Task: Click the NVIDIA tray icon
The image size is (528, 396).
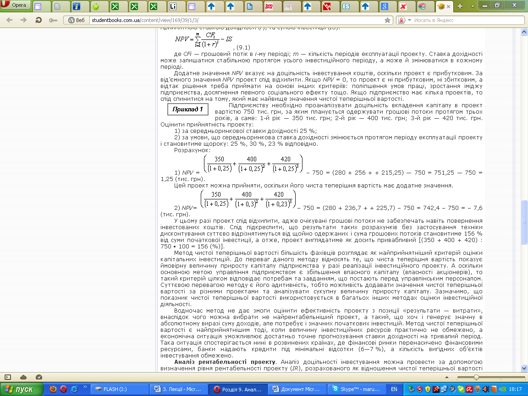Action: 502,389
